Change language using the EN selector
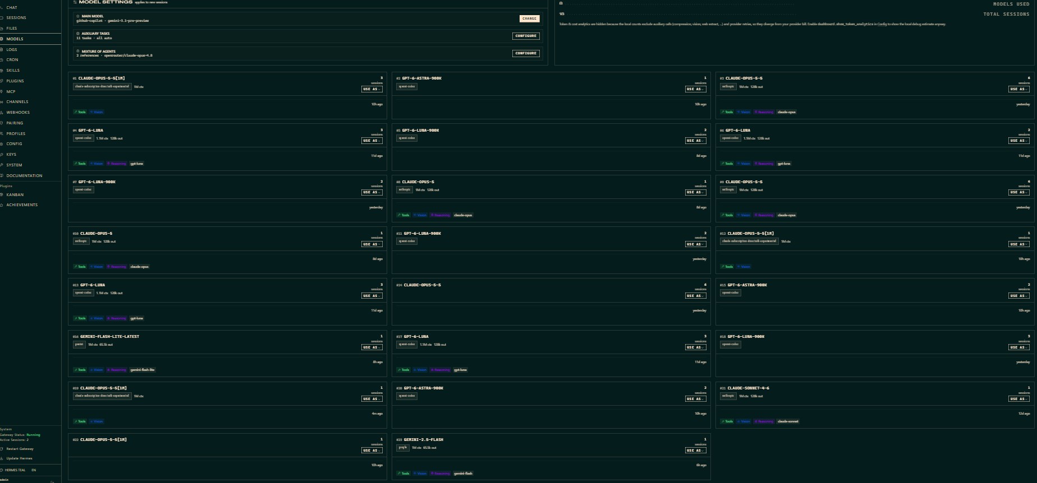This screenshot has width=1037, height=483. point(34,470)
